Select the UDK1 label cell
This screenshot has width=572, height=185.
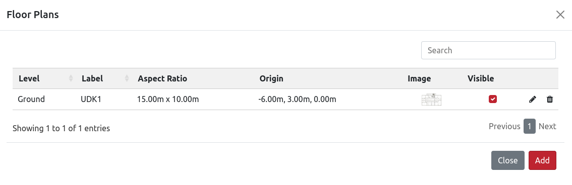(91, 99)
